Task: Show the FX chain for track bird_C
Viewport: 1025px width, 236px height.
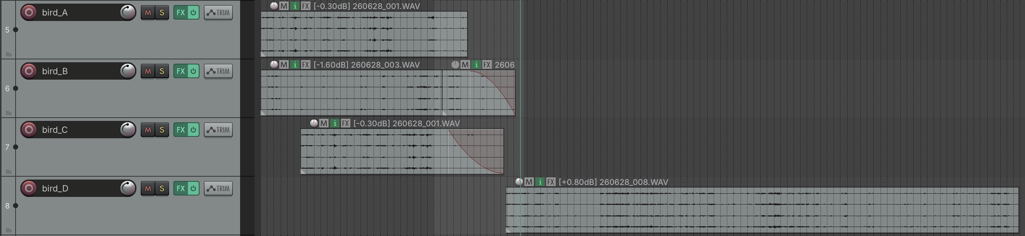Action: pyautogui.click(x=180, y=130)
